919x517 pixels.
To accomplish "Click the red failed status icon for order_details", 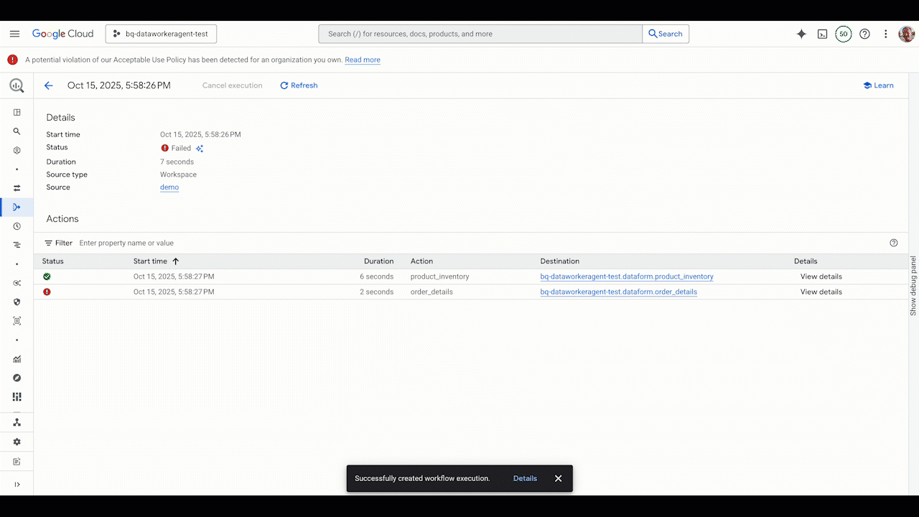I will coord(47,292).
